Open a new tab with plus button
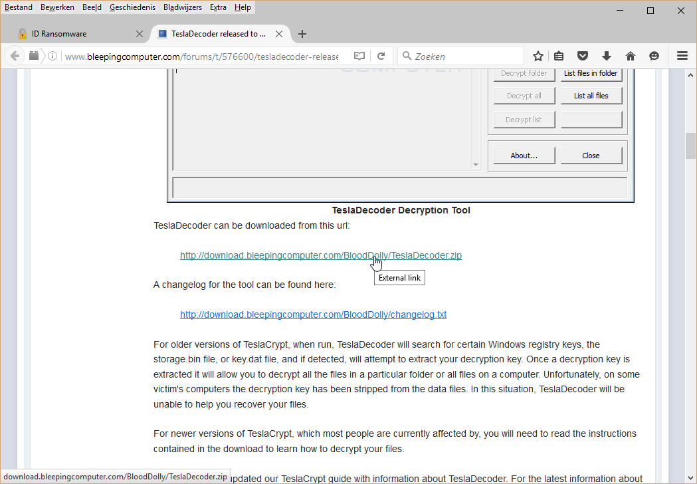Viewport: 697px width, 484px height. [302, 34]
